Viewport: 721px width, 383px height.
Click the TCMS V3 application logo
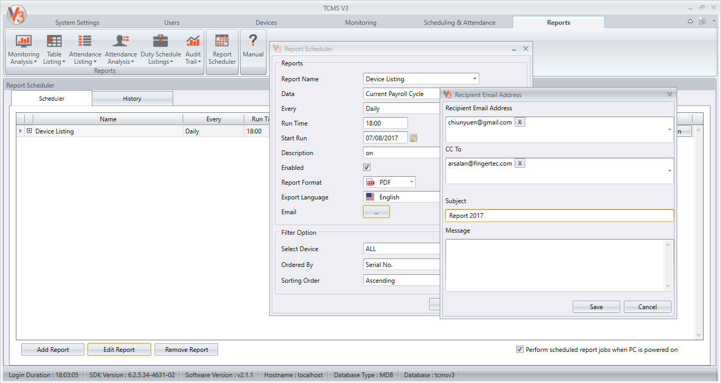click(16, 15)
